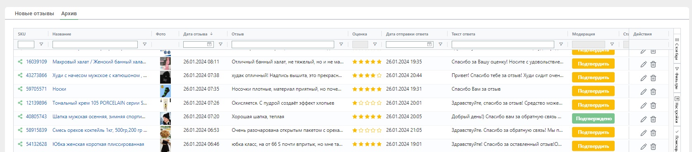Click Подтвердить for SKU 12139896
Screen dimensions: 692x152
click(593, 105)
